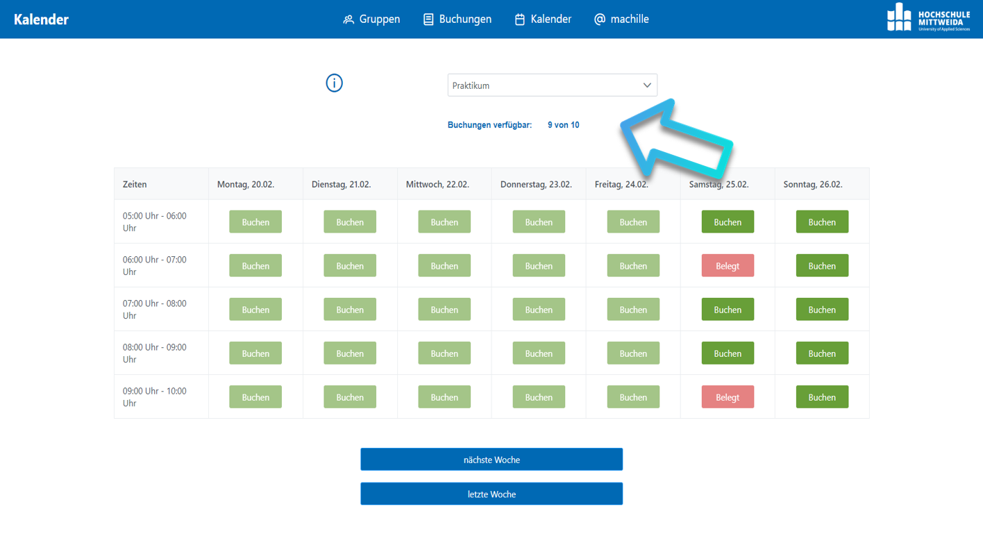The height and width of the screenshot is (543, 983).
Task: Click the Buchungen list icon
Action: (x=428, y=19)
